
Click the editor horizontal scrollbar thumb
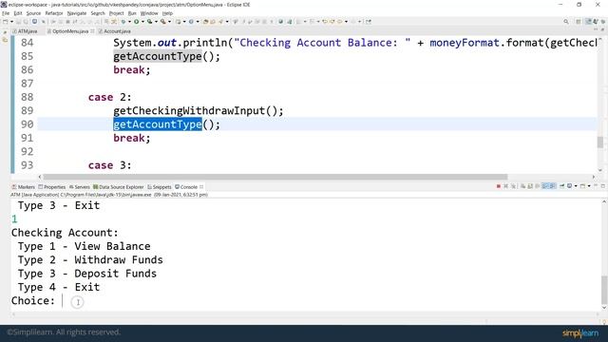275,177
